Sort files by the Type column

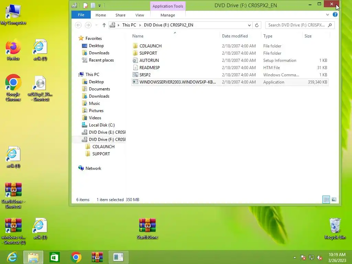point(268,36)
